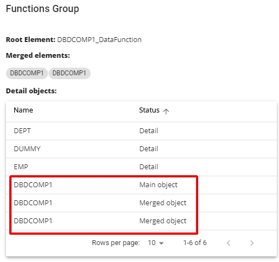The width and height of the screenshot is (279, 262).
Task: Select DBDCOMP1 name in the Main object row
Action: point(33,185)
